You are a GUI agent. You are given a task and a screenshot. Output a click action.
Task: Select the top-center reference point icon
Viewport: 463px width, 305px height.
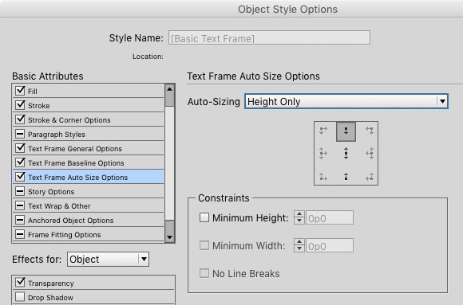click(346, 131)
